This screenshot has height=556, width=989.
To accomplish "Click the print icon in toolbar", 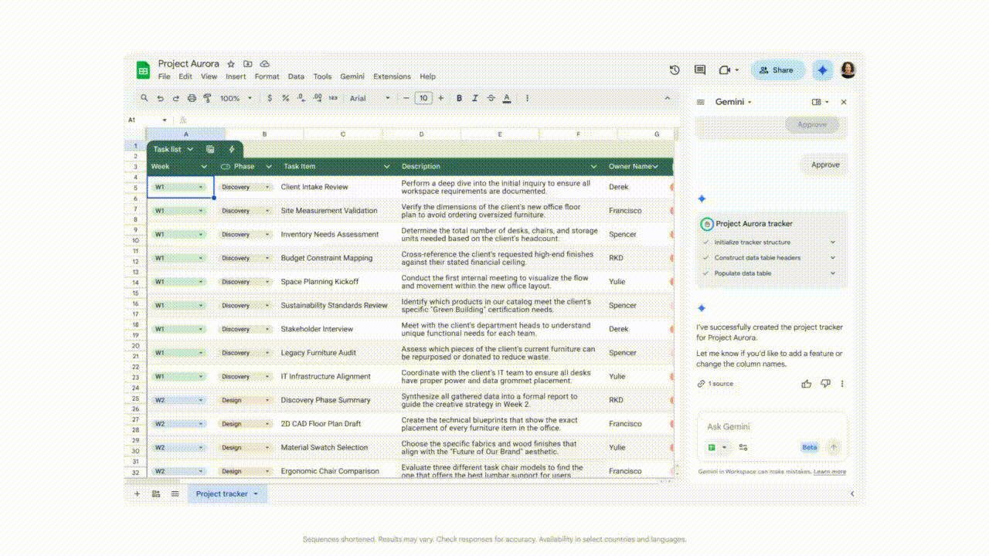I will coord(192,98).
